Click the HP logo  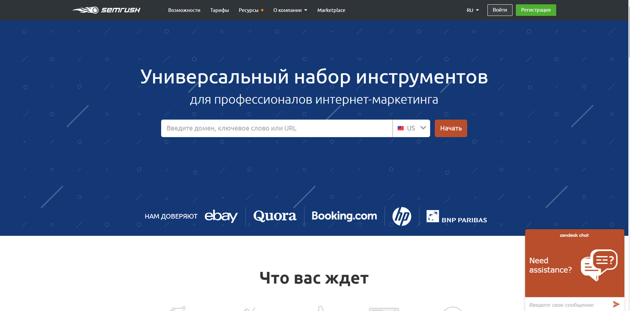click(x=402, y=216)
